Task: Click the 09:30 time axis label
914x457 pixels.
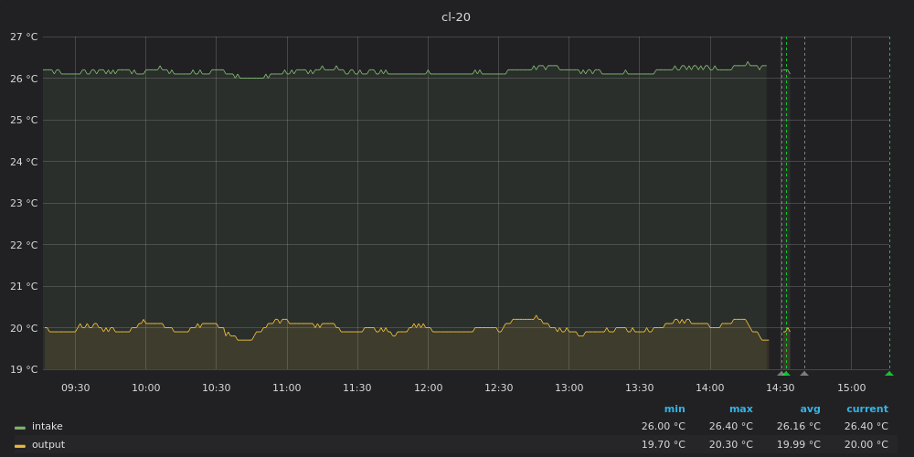Action: tap(75, 388)
